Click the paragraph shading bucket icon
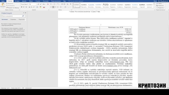The height and width of the screenshot is (95, 169). click(x=65, y=7)
